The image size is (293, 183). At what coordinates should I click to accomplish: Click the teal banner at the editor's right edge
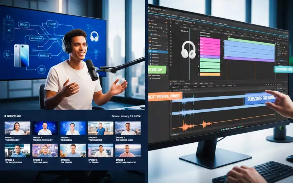(283, 69)
